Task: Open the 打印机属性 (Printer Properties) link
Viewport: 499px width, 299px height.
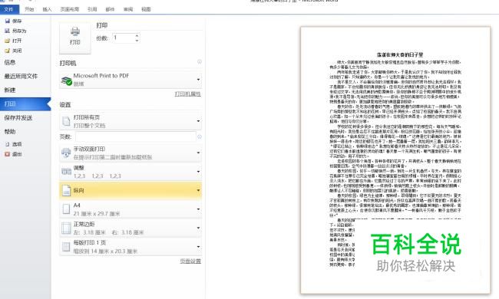Action: tap(188, 94)
